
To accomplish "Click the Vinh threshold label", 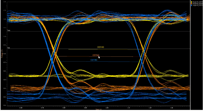I will point(9,31).
